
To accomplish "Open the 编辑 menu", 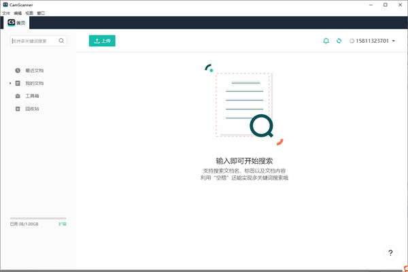I will click(18, 13).
